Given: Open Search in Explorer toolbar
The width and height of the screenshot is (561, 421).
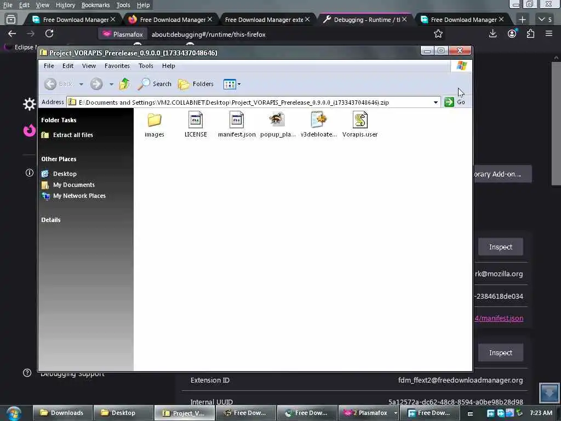Looking at the screenshot, I should pos(154,84).
